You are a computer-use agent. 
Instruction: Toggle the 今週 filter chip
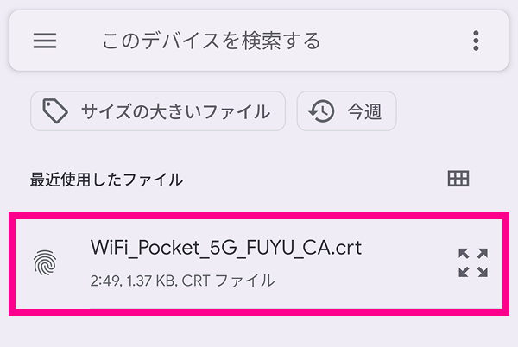click(346, 111)
